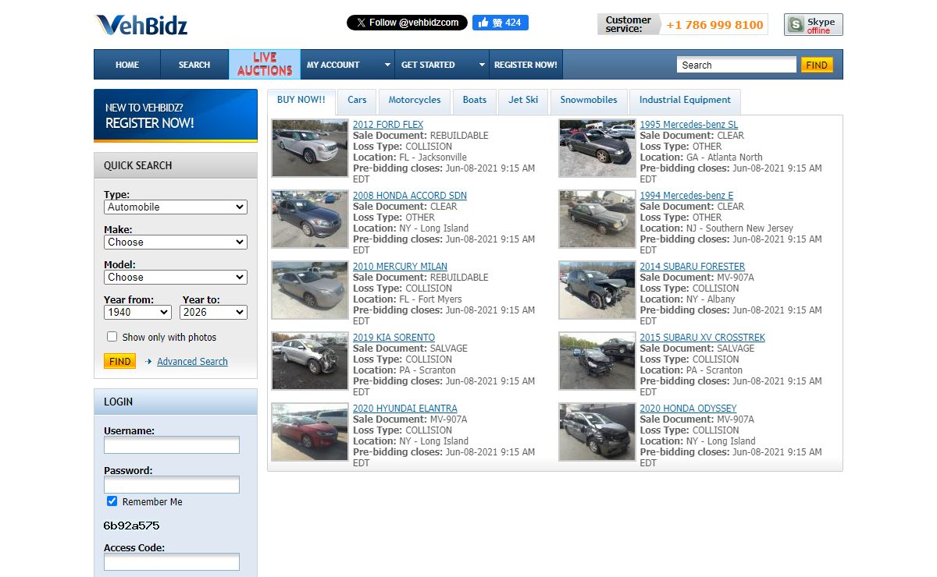
Task: Enable Show only with photos checkbox
Action: coord(112,337)
